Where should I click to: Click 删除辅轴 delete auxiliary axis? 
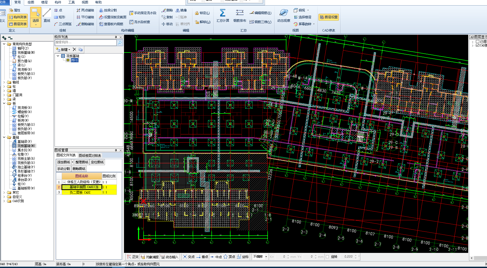click(x=85, y=24)
